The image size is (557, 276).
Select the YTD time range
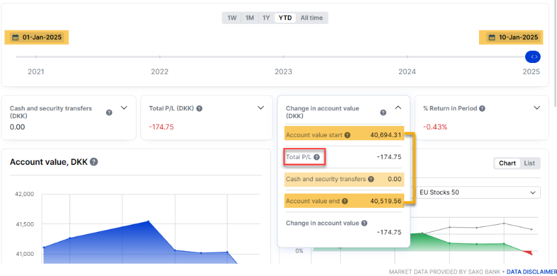click(285, 18)
